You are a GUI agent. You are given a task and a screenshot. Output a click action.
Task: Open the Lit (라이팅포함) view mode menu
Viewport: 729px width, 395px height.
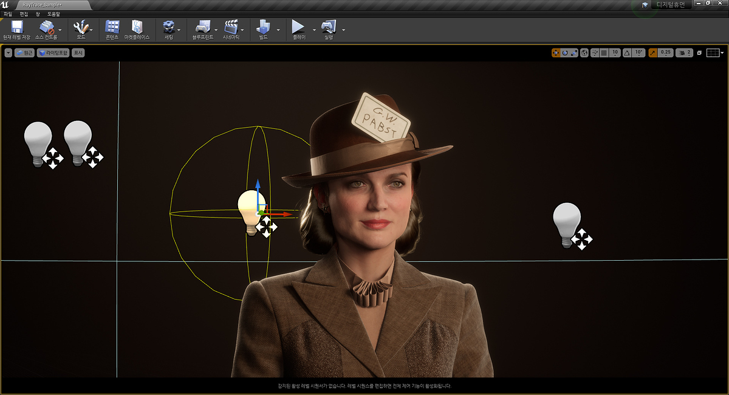pyautogui.click(x=53, y=53)
